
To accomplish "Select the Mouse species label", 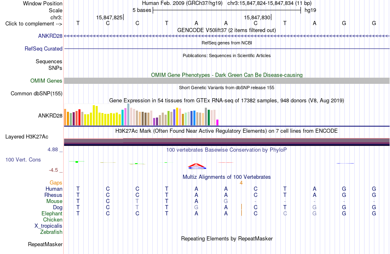I will pyautogui.click(x=54, y=201).
